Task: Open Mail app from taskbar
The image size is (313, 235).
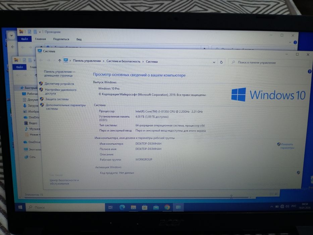Action: pos(156,207)
